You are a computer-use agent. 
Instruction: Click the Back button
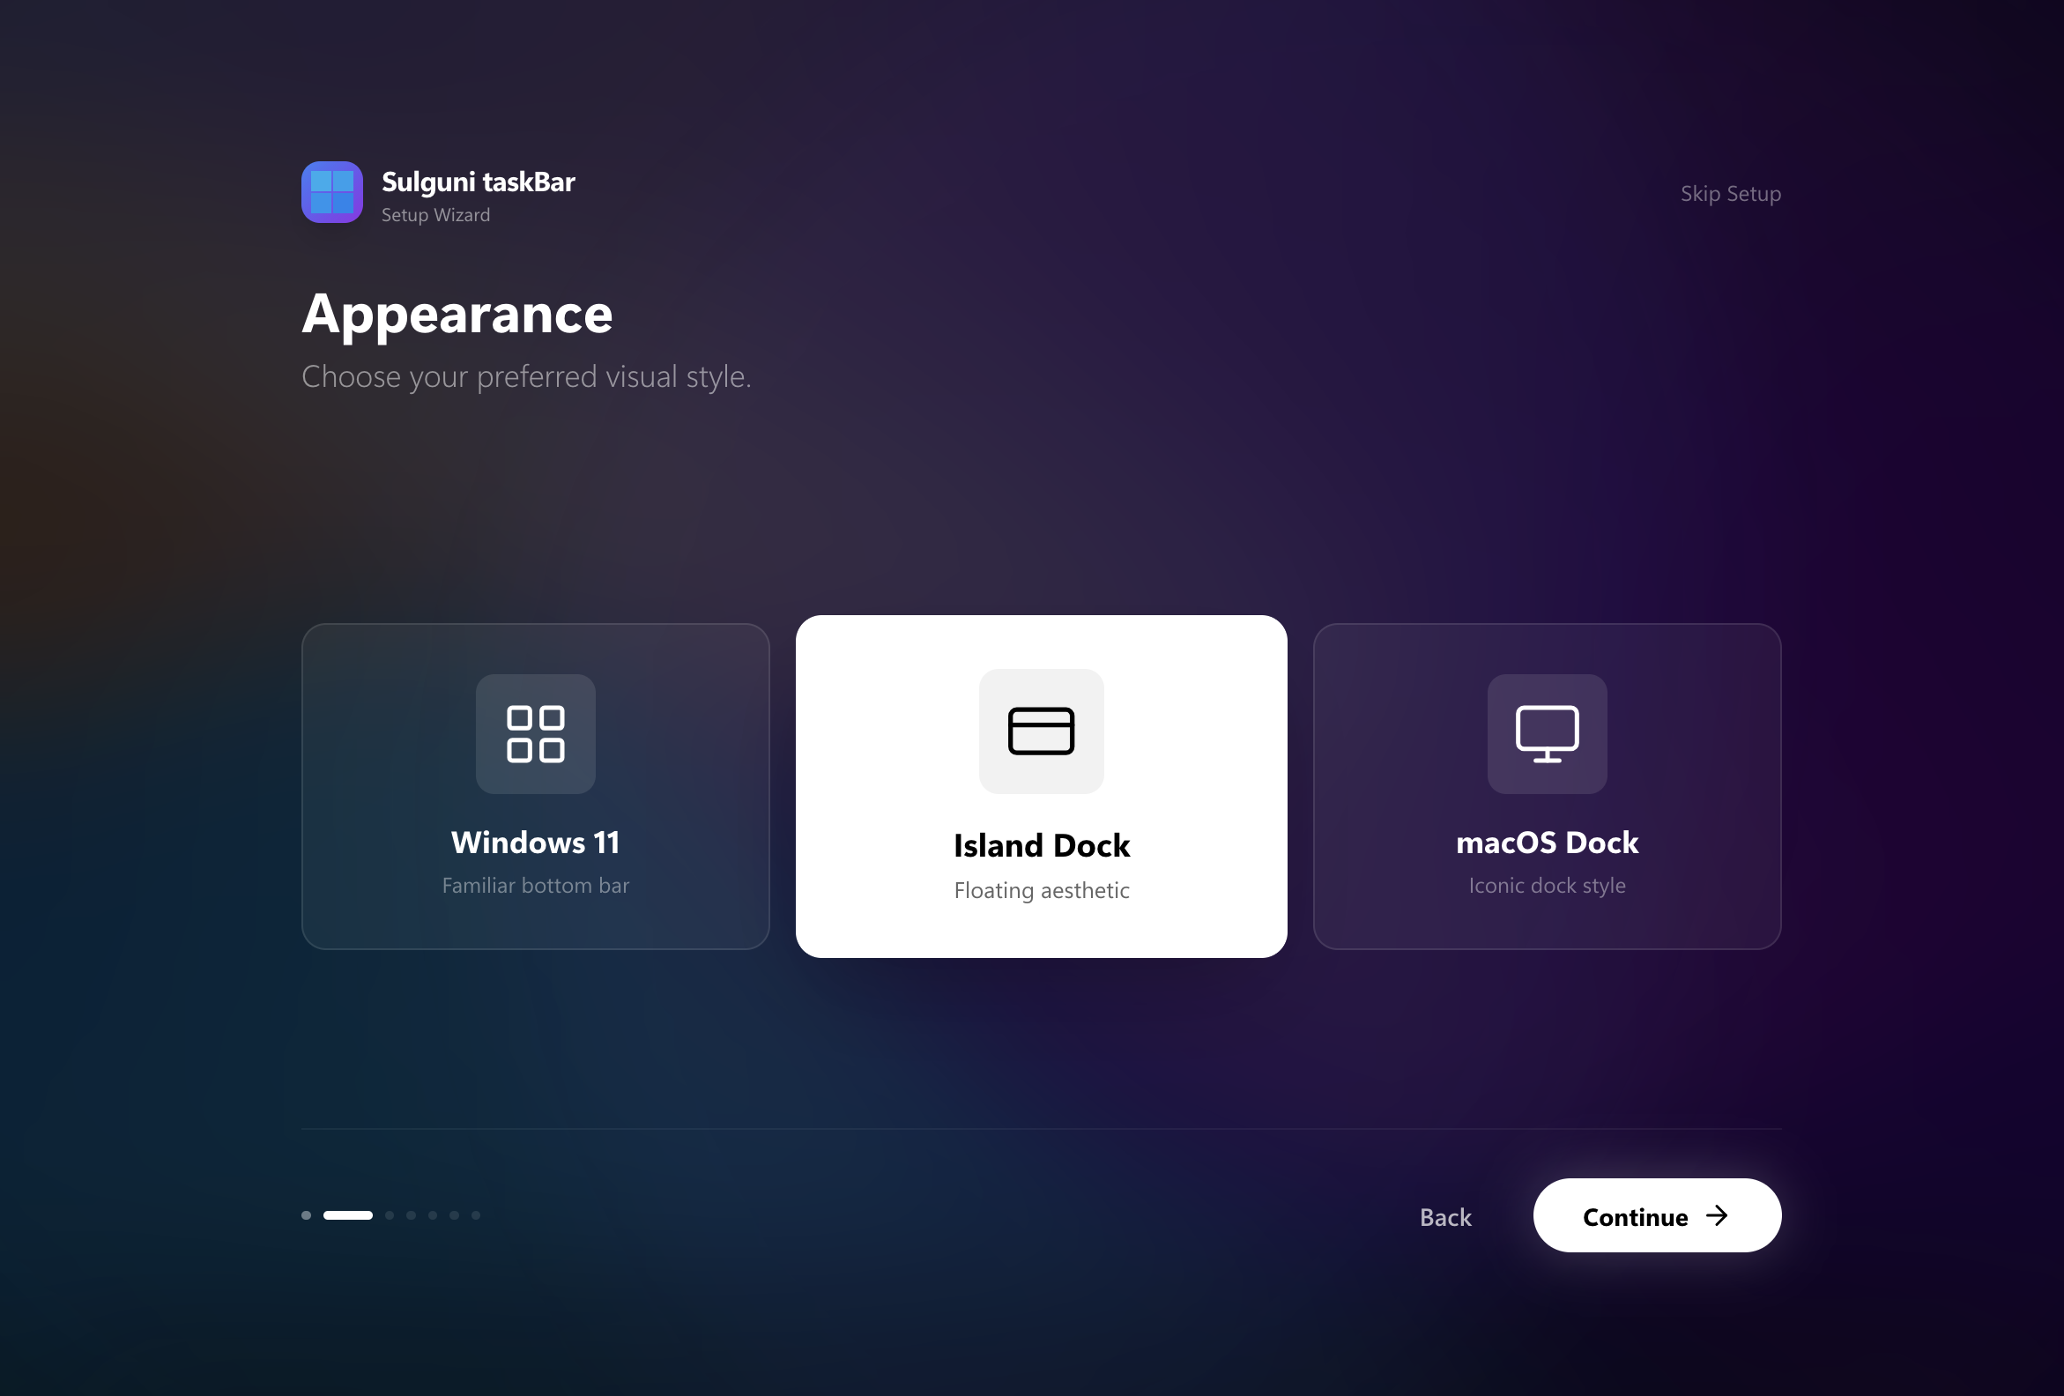(1444, 1216)
